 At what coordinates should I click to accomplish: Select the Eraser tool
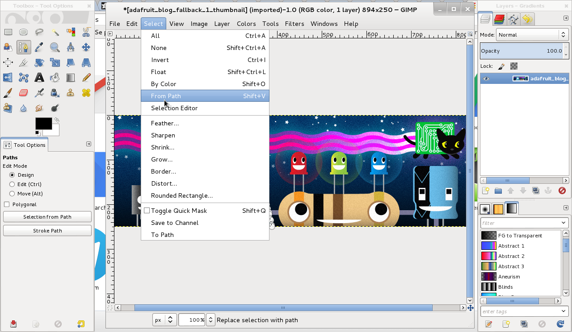(24, 93)
